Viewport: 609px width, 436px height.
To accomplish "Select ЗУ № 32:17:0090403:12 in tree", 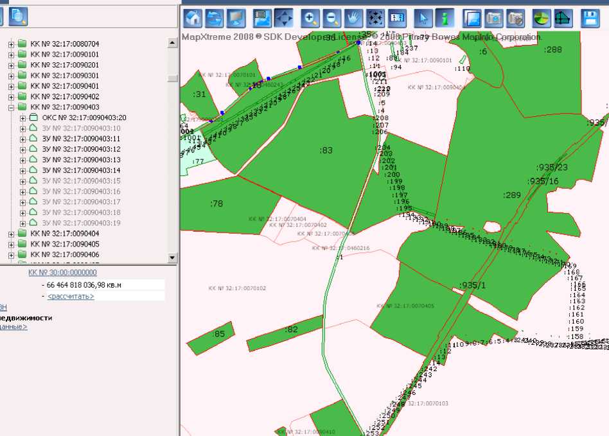I will (x=81, y=150).
